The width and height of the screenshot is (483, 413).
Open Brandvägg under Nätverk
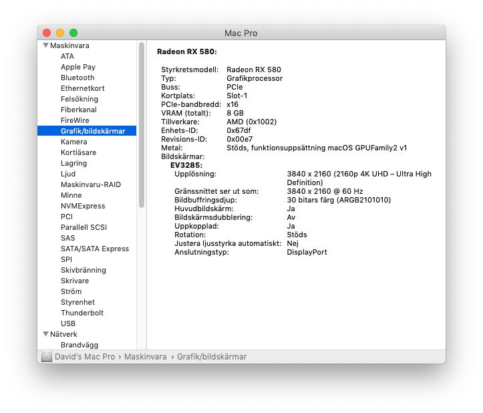pyautogui.click(x=79, y=345)
